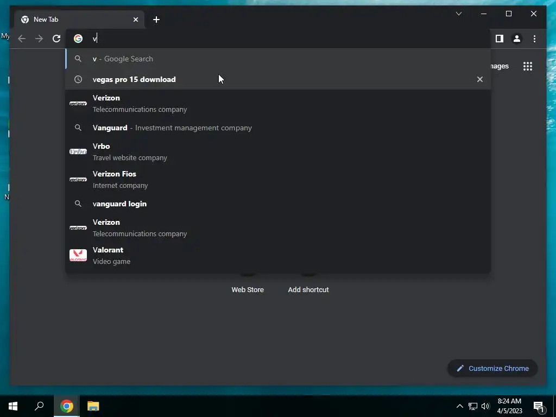
Task: Remove vegas pro 15 download suggestion
Action: 480,79
